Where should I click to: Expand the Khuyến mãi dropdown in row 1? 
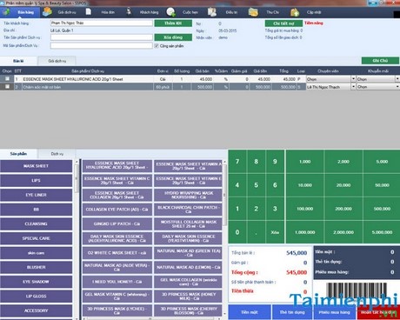pos(397,78)
